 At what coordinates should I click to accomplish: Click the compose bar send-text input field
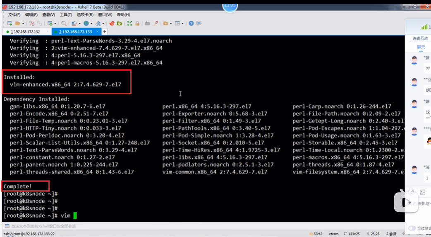(x=206, y=226)
